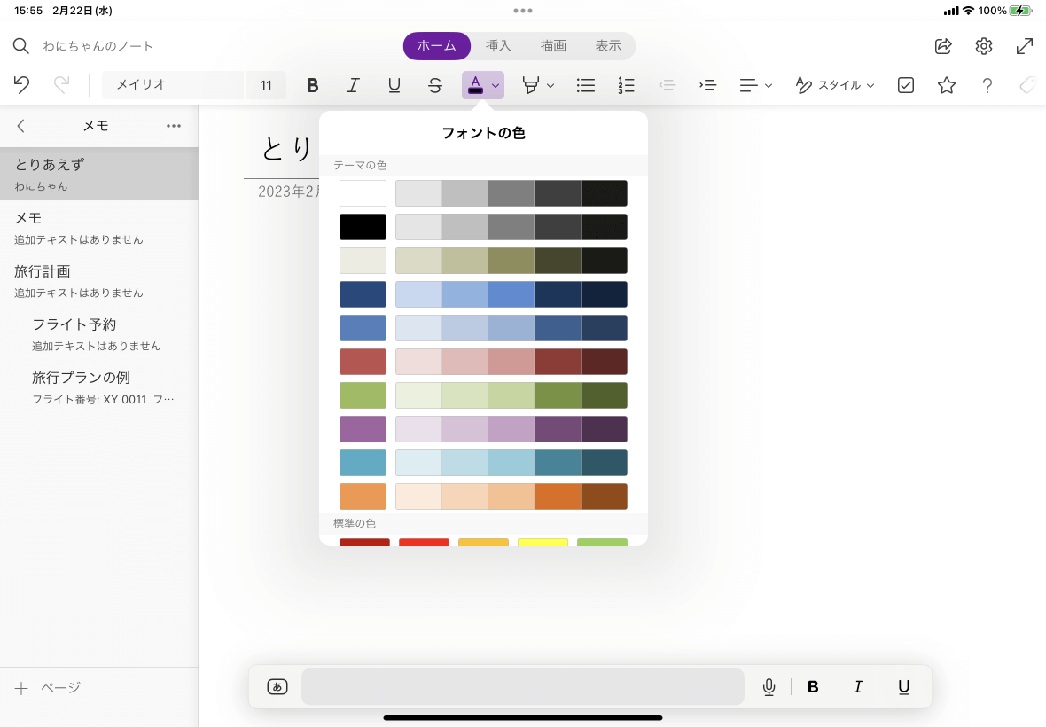
Task: Switch to the 描画 tab
Action: (x=553, y=46)
